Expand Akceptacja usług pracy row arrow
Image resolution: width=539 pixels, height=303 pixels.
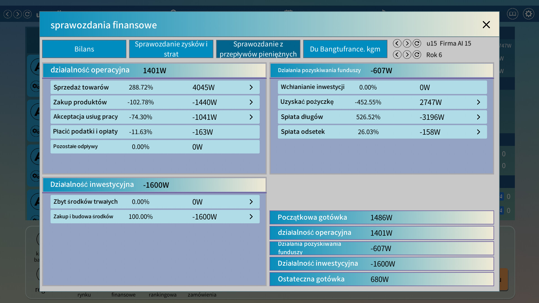tap(251, 117)
